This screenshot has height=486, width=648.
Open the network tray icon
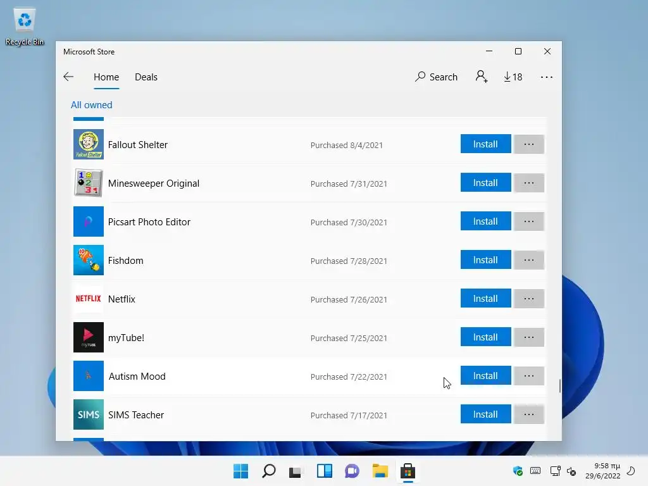555,471
